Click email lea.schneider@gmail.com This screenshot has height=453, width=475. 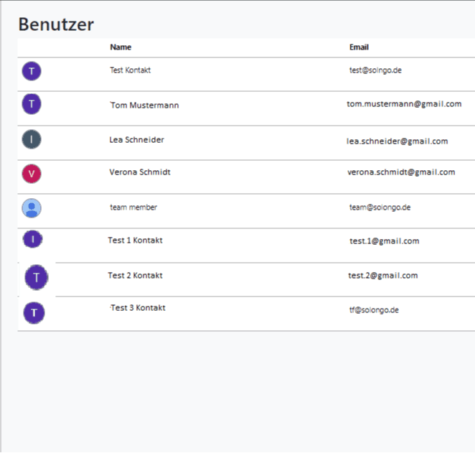point(397,141)
